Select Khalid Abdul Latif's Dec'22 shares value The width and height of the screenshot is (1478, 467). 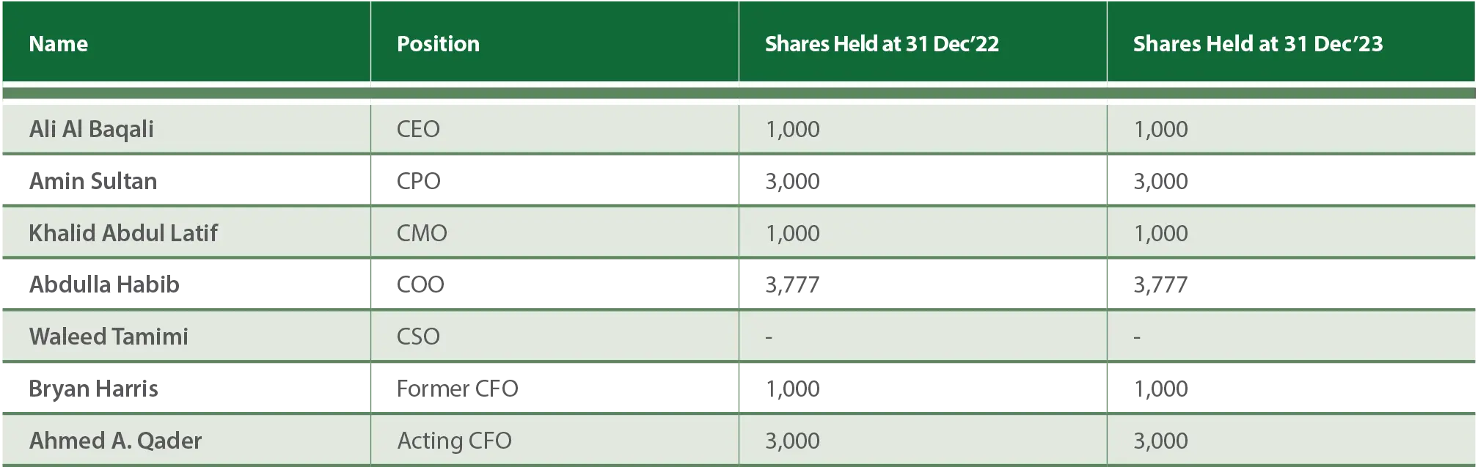tap(792, 233)
